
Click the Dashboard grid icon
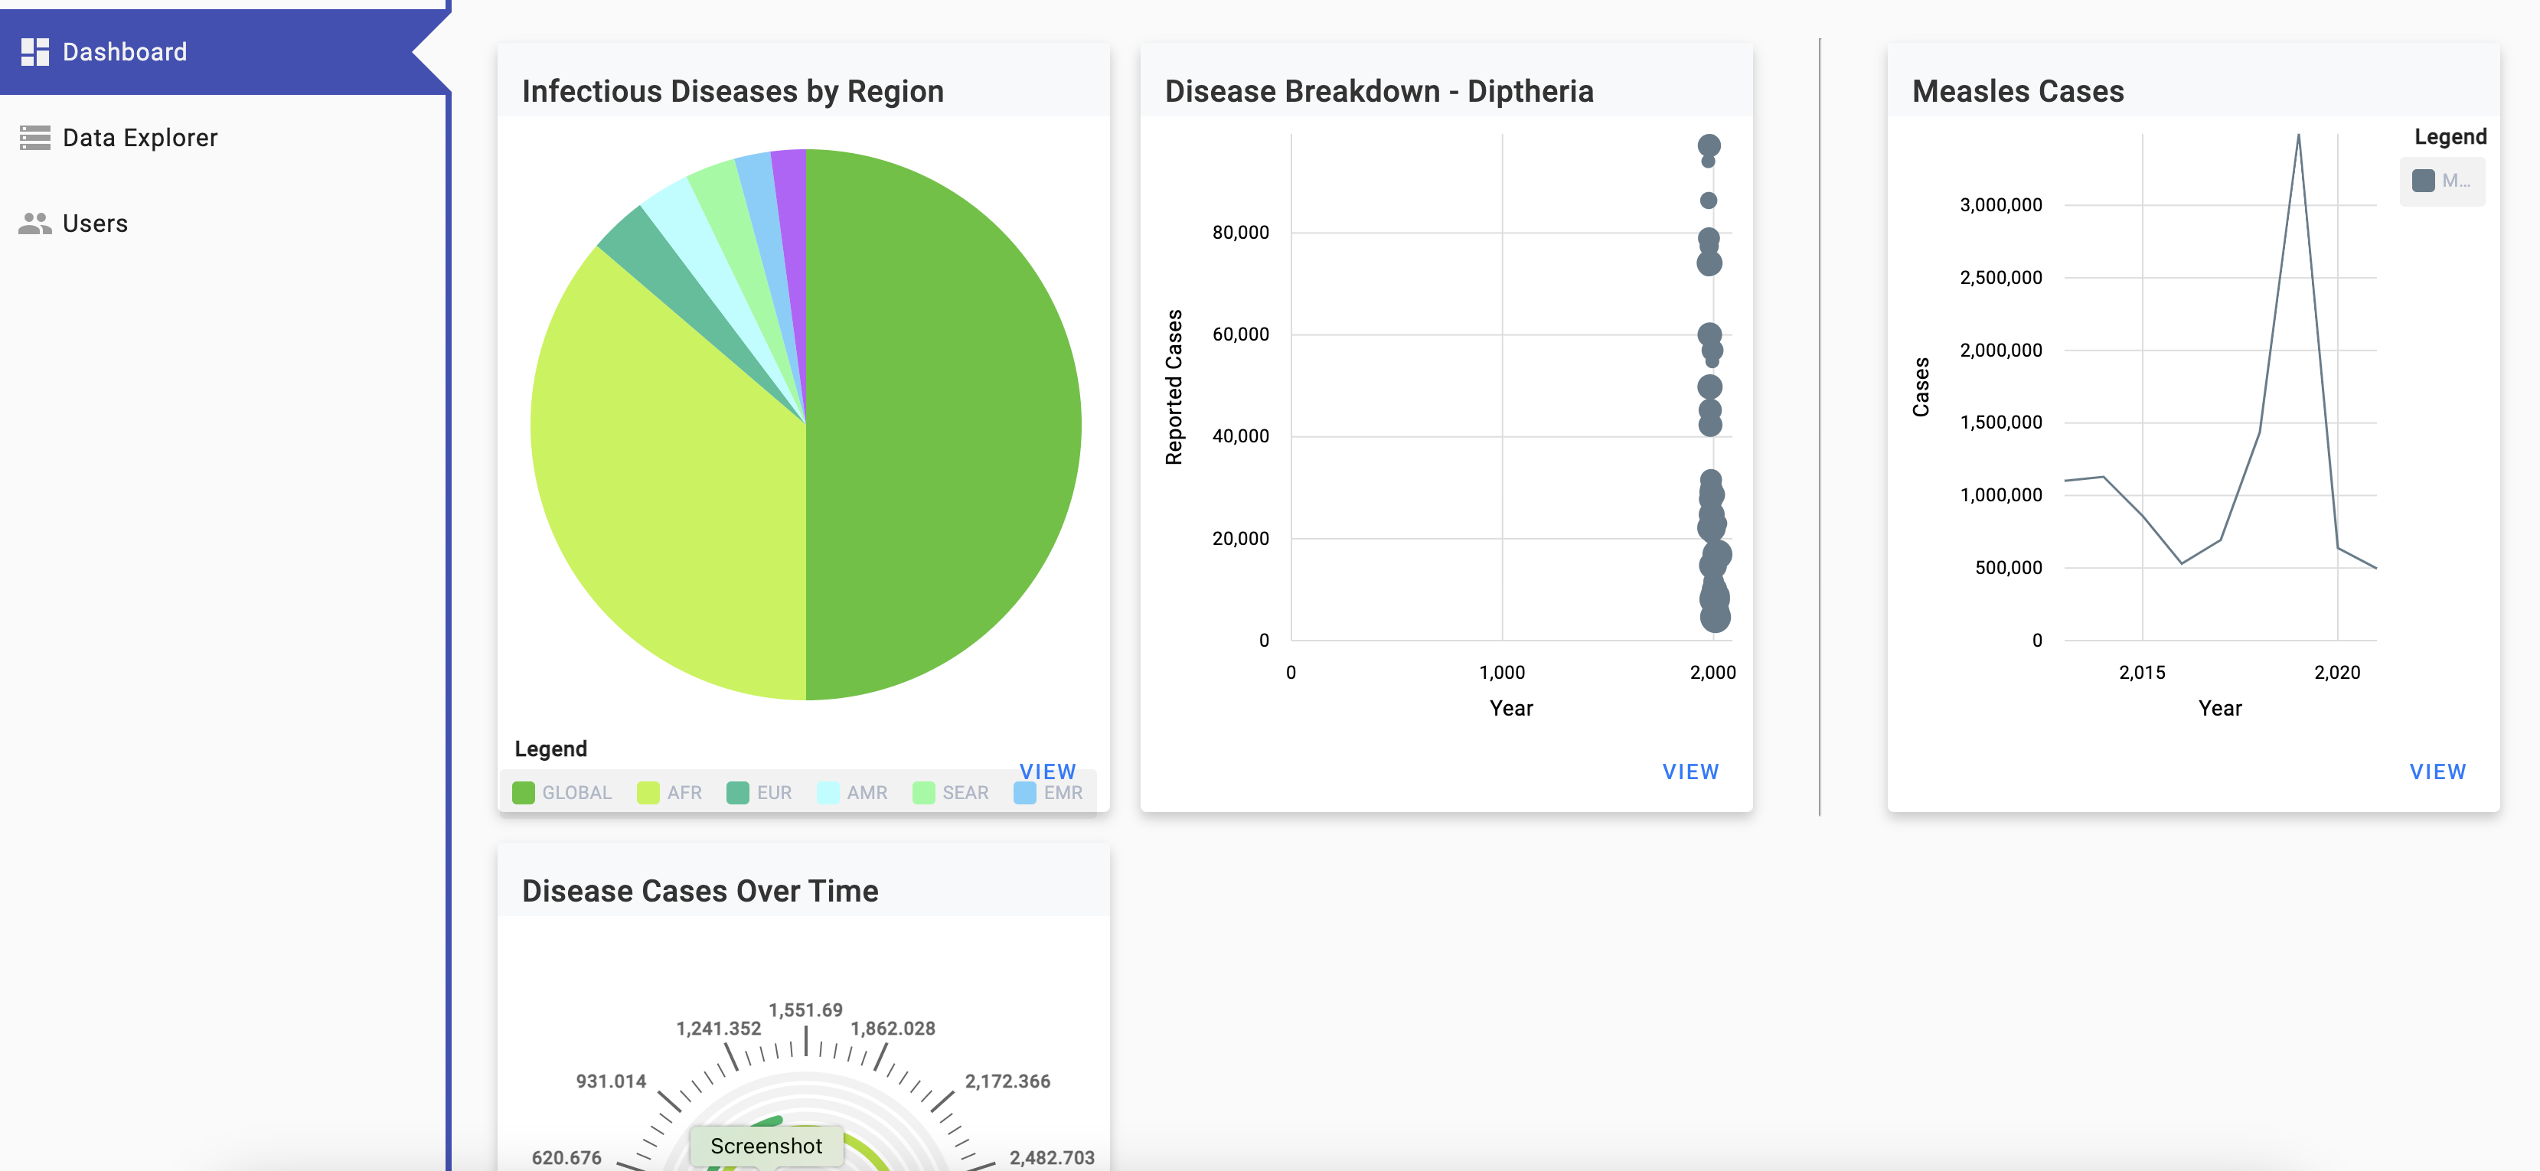point(34,52)
